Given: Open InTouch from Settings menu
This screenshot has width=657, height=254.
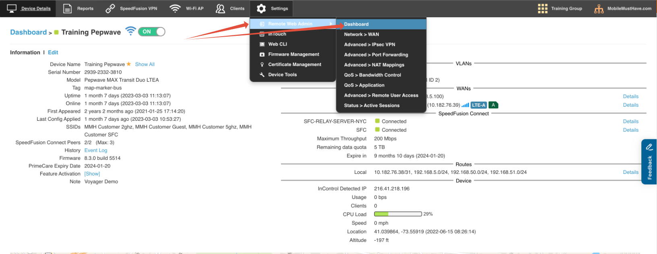Looking at the screenshot, I should click(x=293, y=34).
